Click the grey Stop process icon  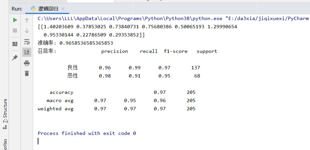[15, 31]
